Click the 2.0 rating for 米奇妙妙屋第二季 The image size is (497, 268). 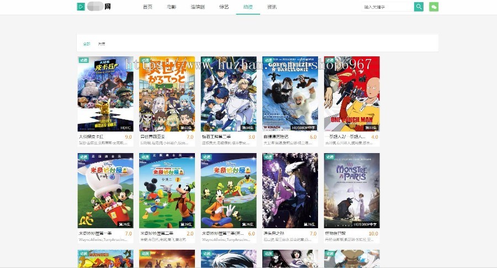(x=190, y=233)
